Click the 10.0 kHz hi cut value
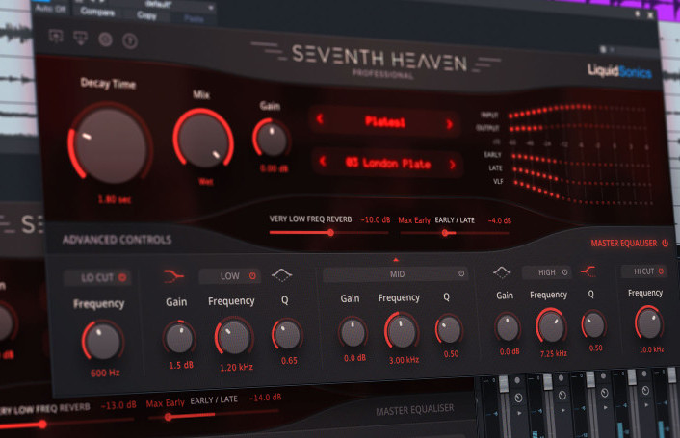The width and height of the screenshot is (680, 438). 651,349
